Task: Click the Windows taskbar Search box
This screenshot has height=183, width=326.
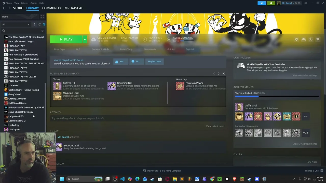Action: 85,179
